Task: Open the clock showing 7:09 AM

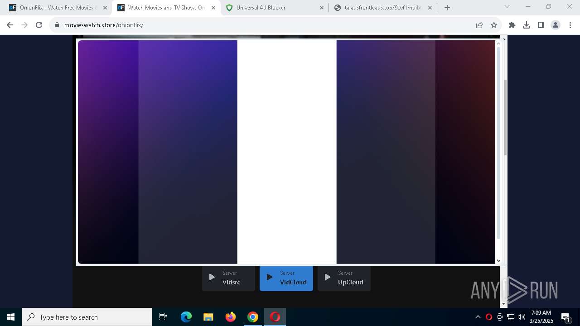Action: pyautogui.click(x=541, y=317)
